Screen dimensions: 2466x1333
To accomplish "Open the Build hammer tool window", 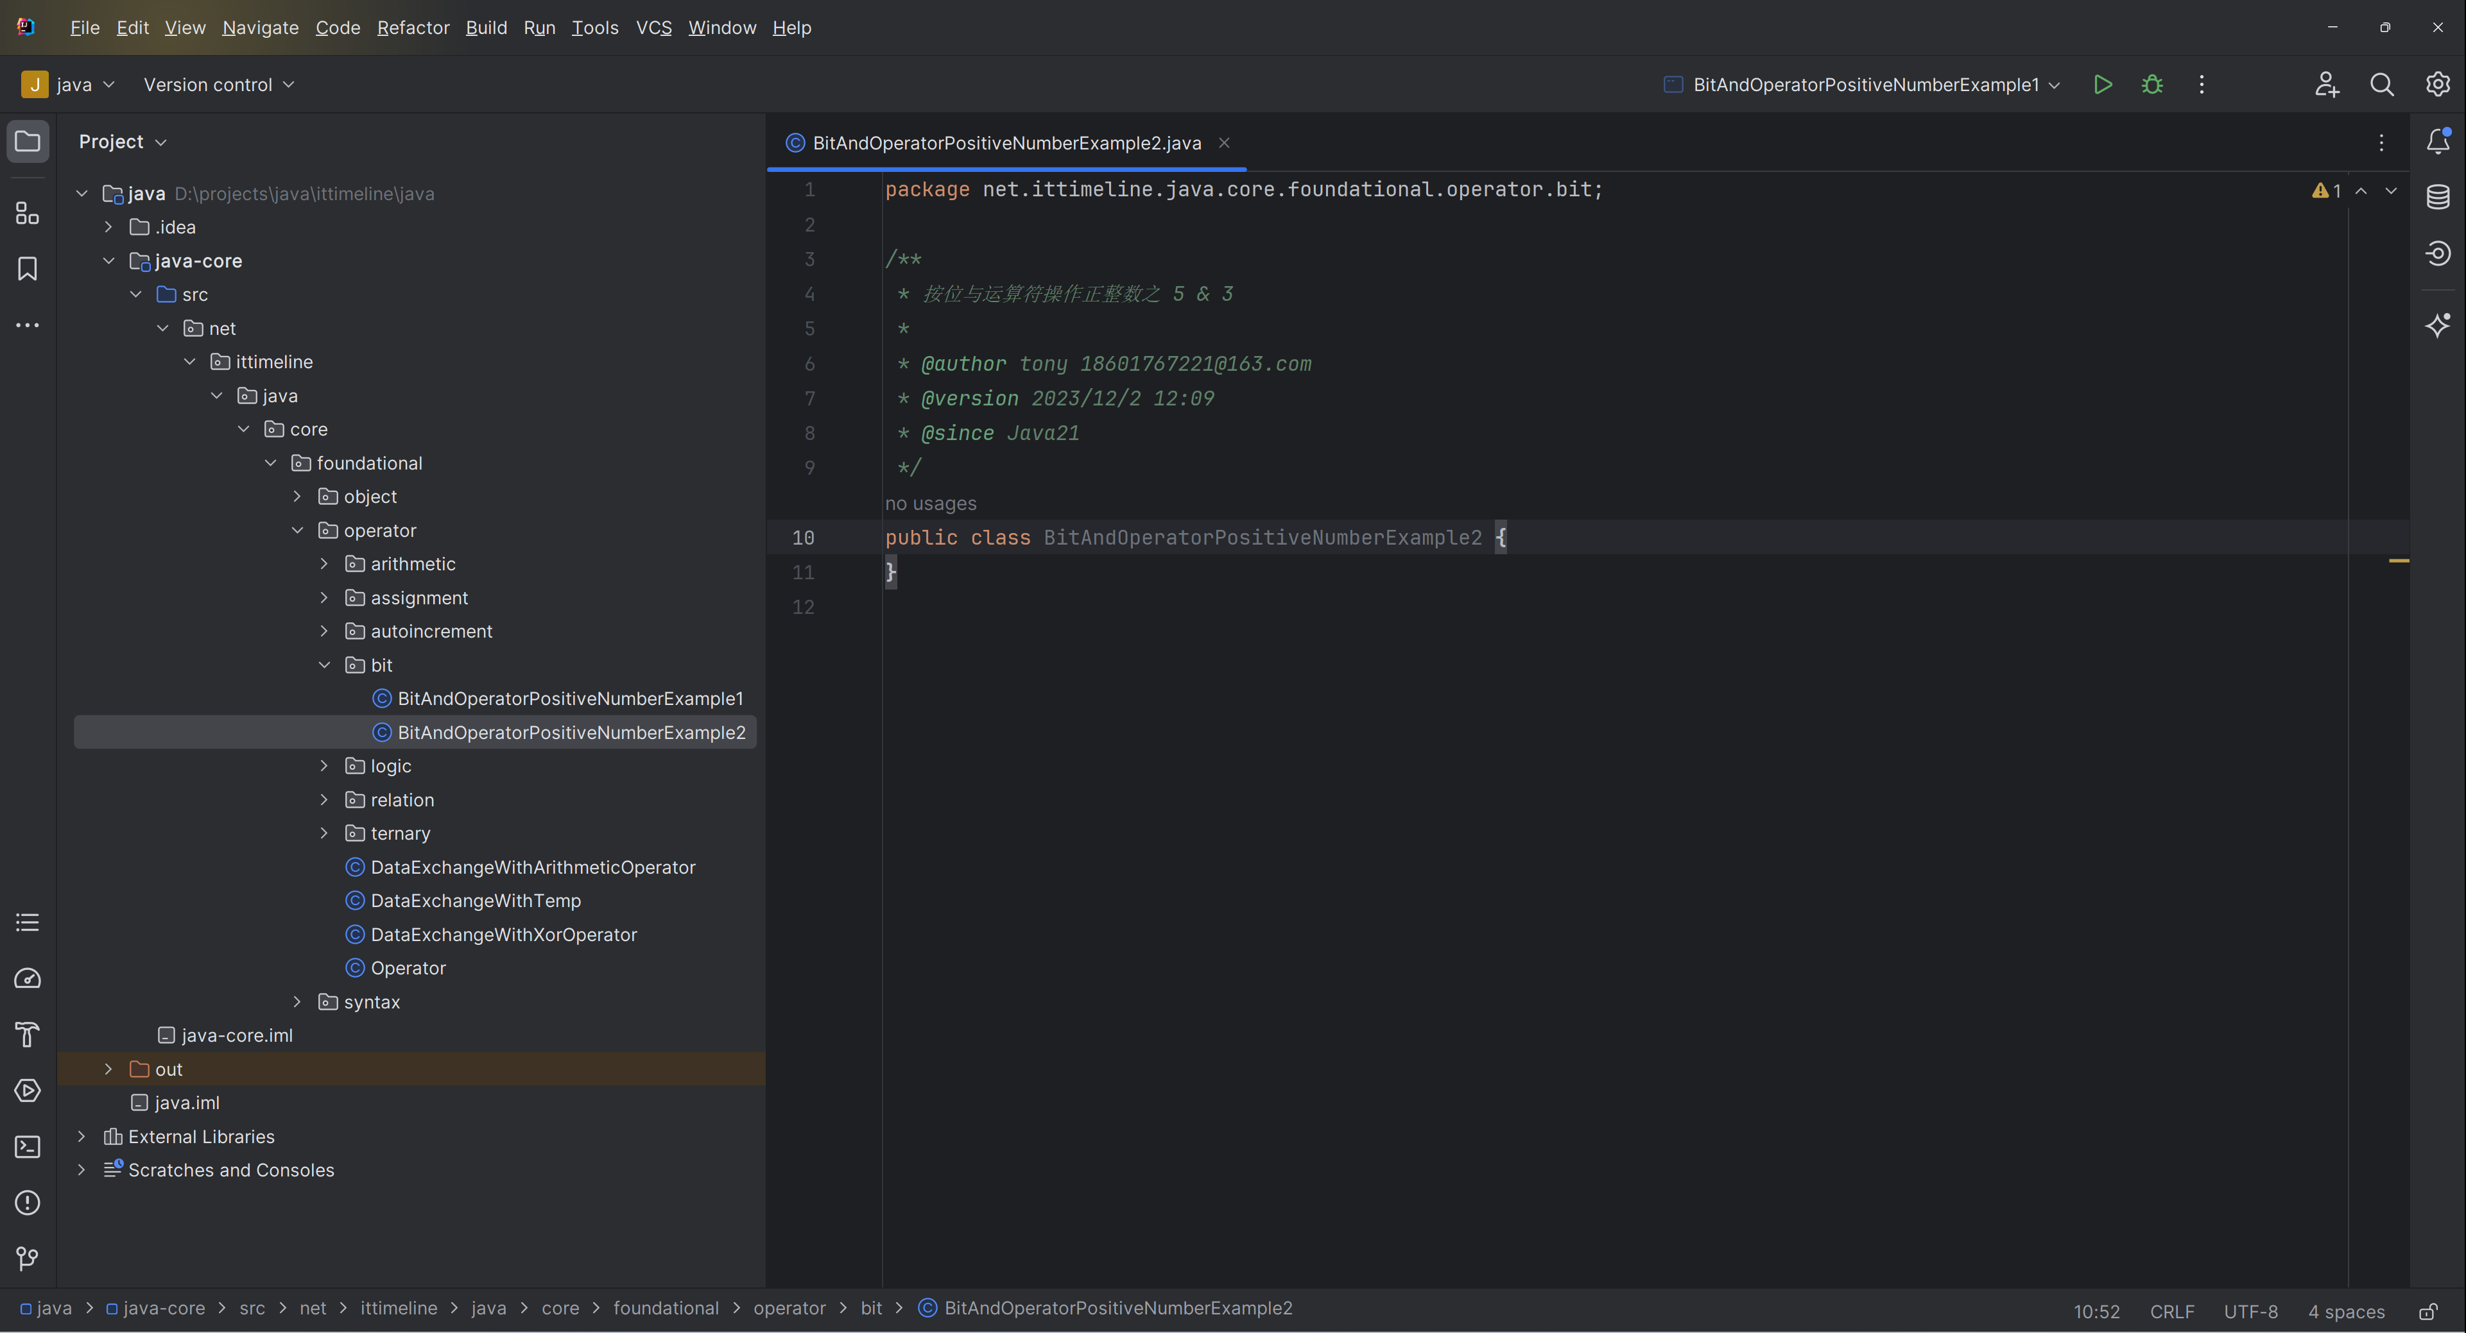I will (28, 1035).
